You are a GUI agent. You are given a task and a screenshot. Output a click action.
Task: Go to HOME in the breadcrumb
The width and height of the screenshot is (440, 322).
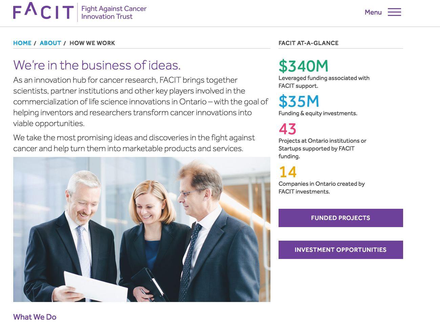(22, 43)
